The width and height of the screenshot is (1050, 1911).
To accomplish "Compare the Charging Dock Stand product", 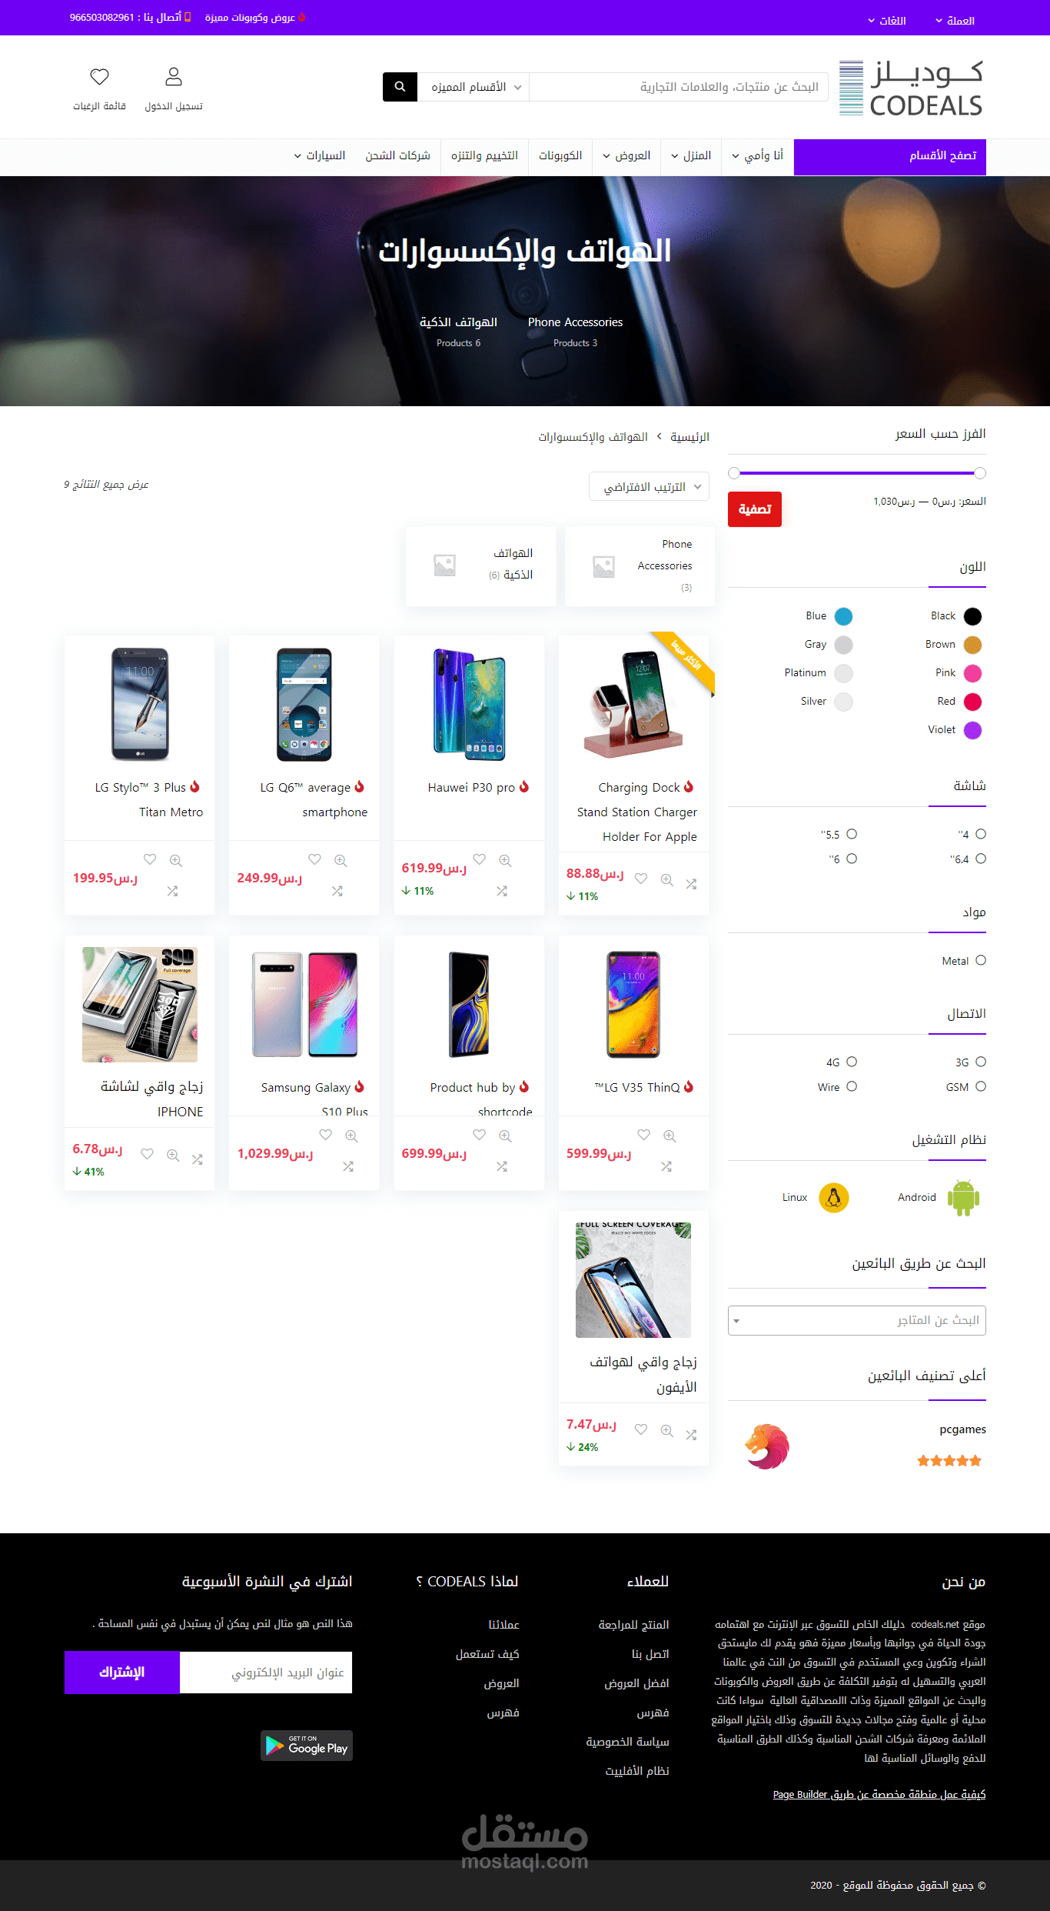I will [691, 884].
